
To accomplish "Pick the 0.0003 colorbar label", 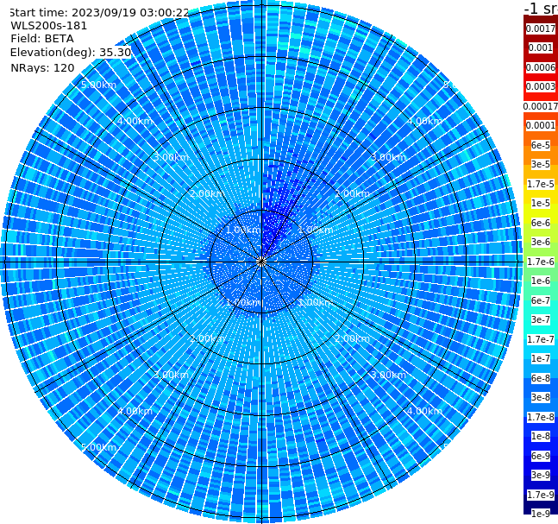I will pyautogui.click(x=541, y=86).
